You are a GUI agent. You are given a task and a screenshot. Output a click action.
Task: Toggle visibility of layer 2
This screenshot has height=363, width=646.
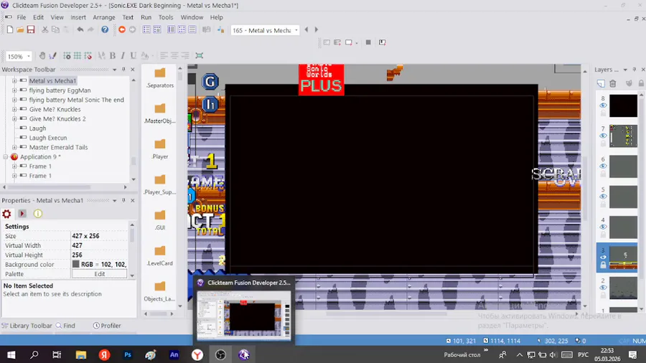pyautogui.click(x=603, y=288)
